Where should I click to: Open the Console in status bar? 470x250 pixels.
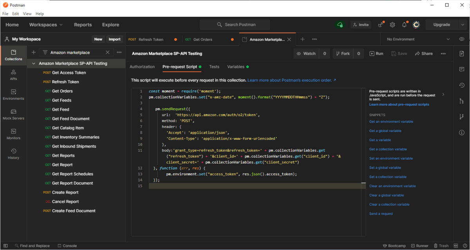(67, 246)
